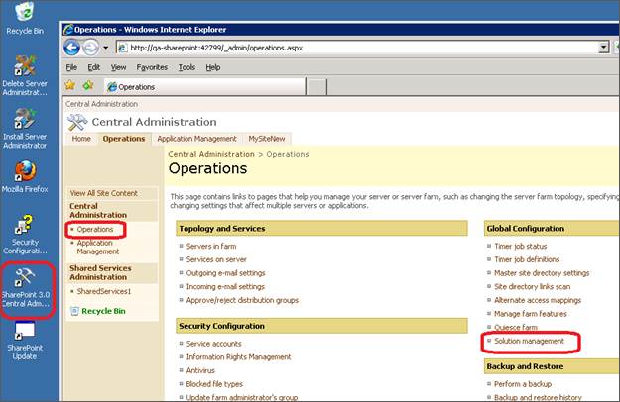Click the Favorites star icon
The width and height of the screenshot is (620, 402).
[70, 86]
